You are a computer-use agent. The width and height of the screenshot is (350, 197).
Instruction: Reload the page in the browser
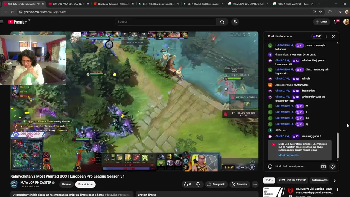12,12
